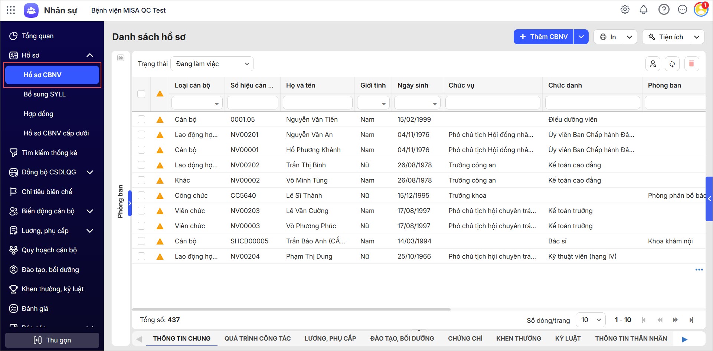Click the Họ và tên filter field
This screenshot has height=351, width=713.
(317, 103)
